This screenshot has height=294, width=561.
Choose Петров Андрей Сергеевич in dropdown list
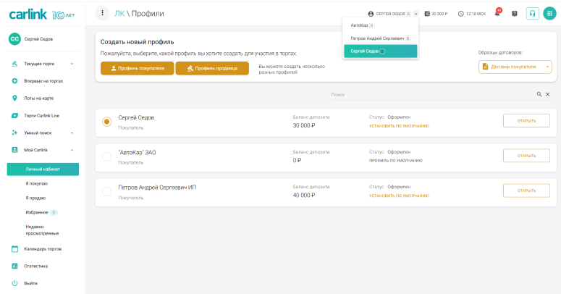[377, 38]
